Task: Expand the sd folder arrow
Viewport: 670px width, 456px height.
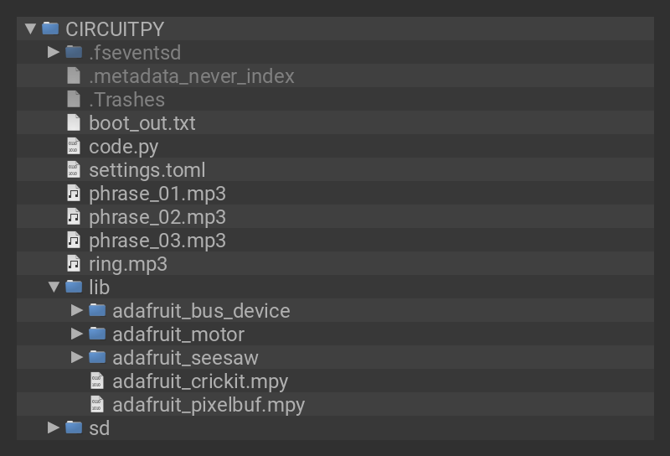Action: point(54,427)
